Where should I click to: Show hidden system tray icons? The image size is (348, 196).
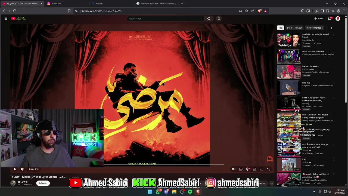[x=314, y=192]
